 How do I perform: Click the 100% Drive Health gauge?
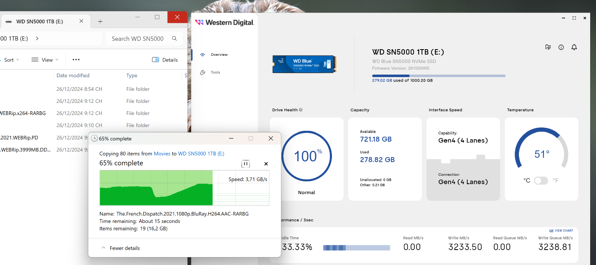[x=307, y=156]
